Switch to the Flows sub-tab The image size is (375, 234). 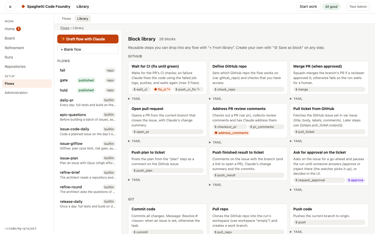66,19
